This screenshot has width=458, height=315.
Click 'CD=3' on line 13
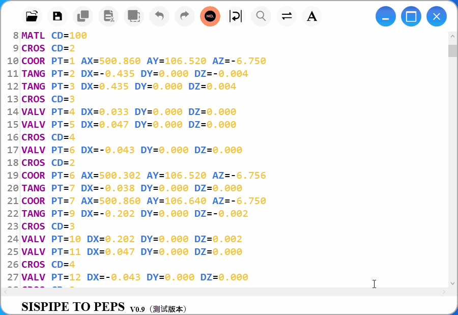[x=63, y=99]
